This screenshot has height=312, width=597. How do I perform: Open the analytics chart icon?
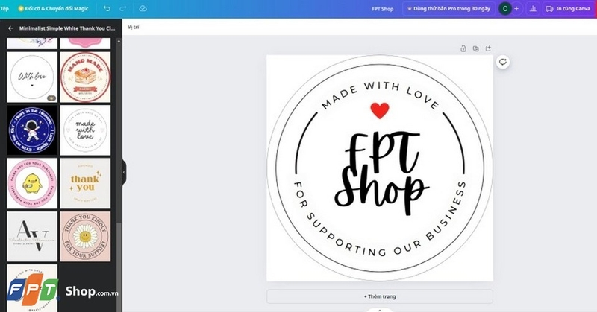click(533, 8)
